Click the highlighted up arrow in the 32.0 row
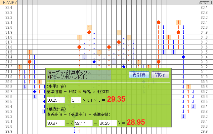Viewport: 213px width, 134px height. point(89,27)
